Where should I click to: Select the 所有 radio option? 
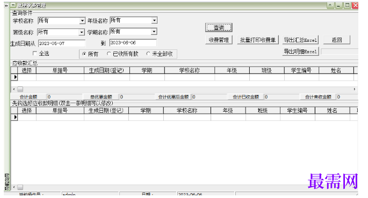(x=84, y=54)
